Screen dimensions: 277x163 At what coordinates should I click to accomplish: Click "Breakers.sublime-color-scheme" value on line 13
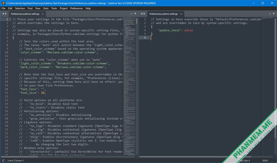point(82,63)
